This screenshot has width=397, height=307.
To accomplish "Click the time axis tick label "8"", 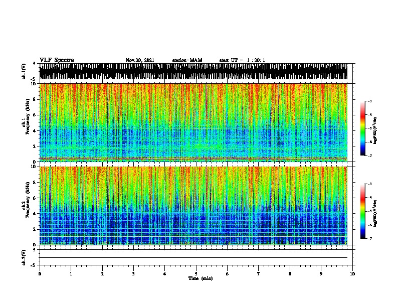I will point(290,274).
